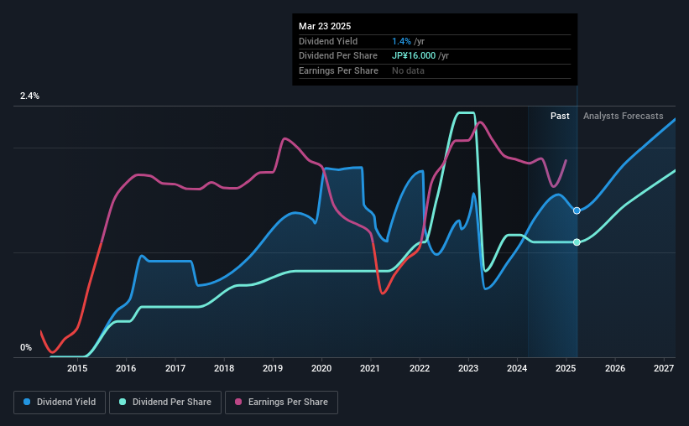The image size is (689, 426).
Task: Click the 'Analysts Forecasts' label
Action: point(623,116)
